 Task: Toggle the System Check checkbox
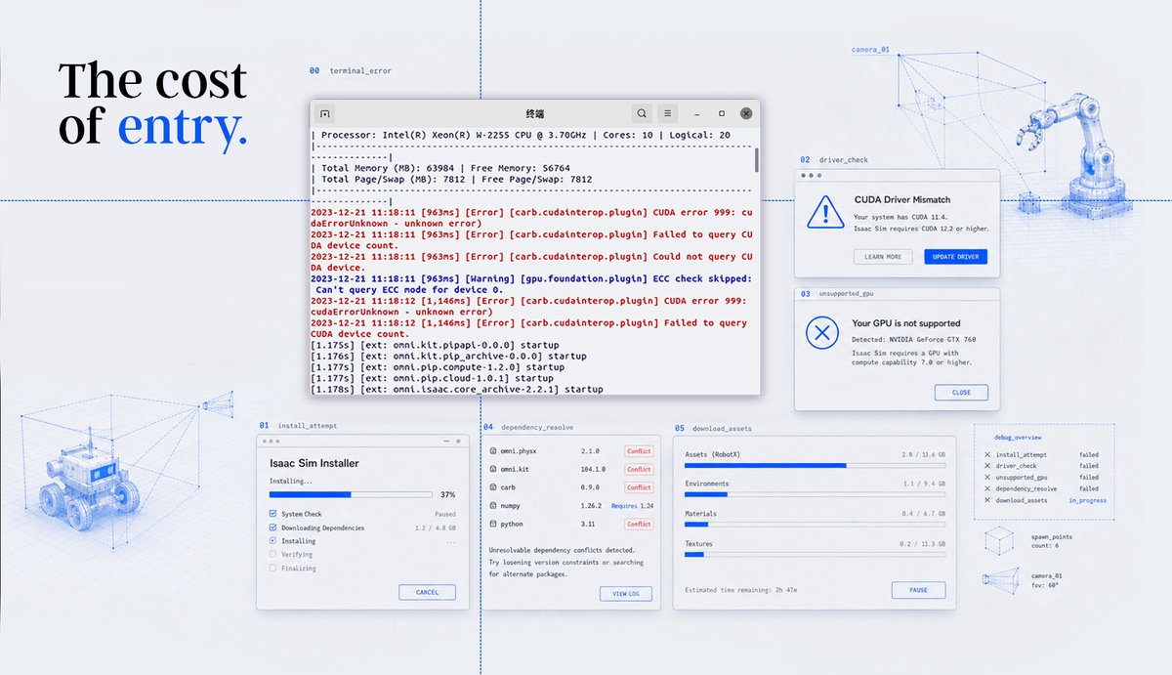[272, 514]
